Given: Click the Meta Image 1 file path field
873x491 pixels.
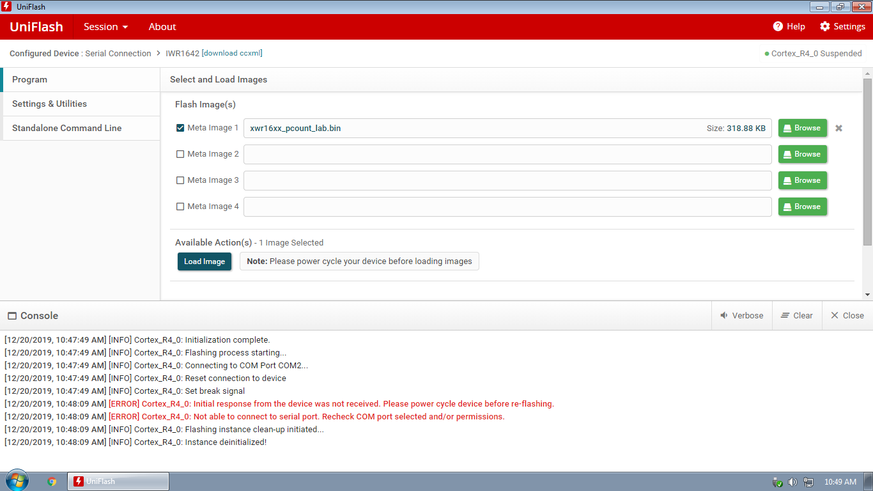Looking at the screenshot, I should (507, 128).
